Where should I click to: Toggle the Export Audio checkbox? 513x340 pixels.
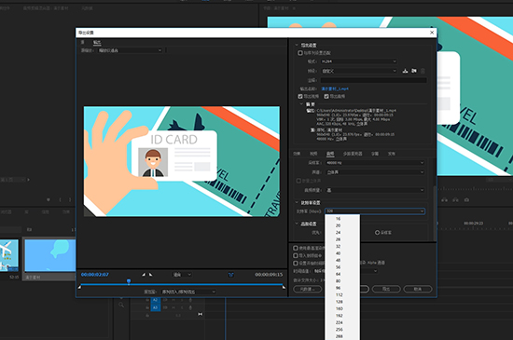(x=326, y=96)
